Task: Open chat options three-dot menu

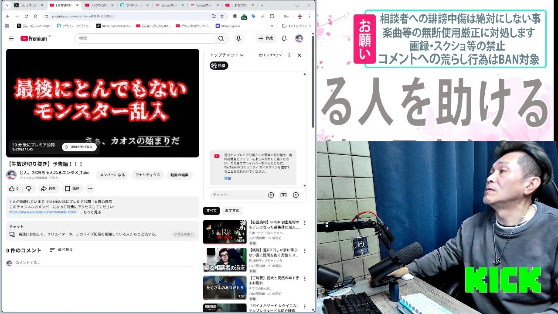Action: pyautogui.click(x=289, y=55)
